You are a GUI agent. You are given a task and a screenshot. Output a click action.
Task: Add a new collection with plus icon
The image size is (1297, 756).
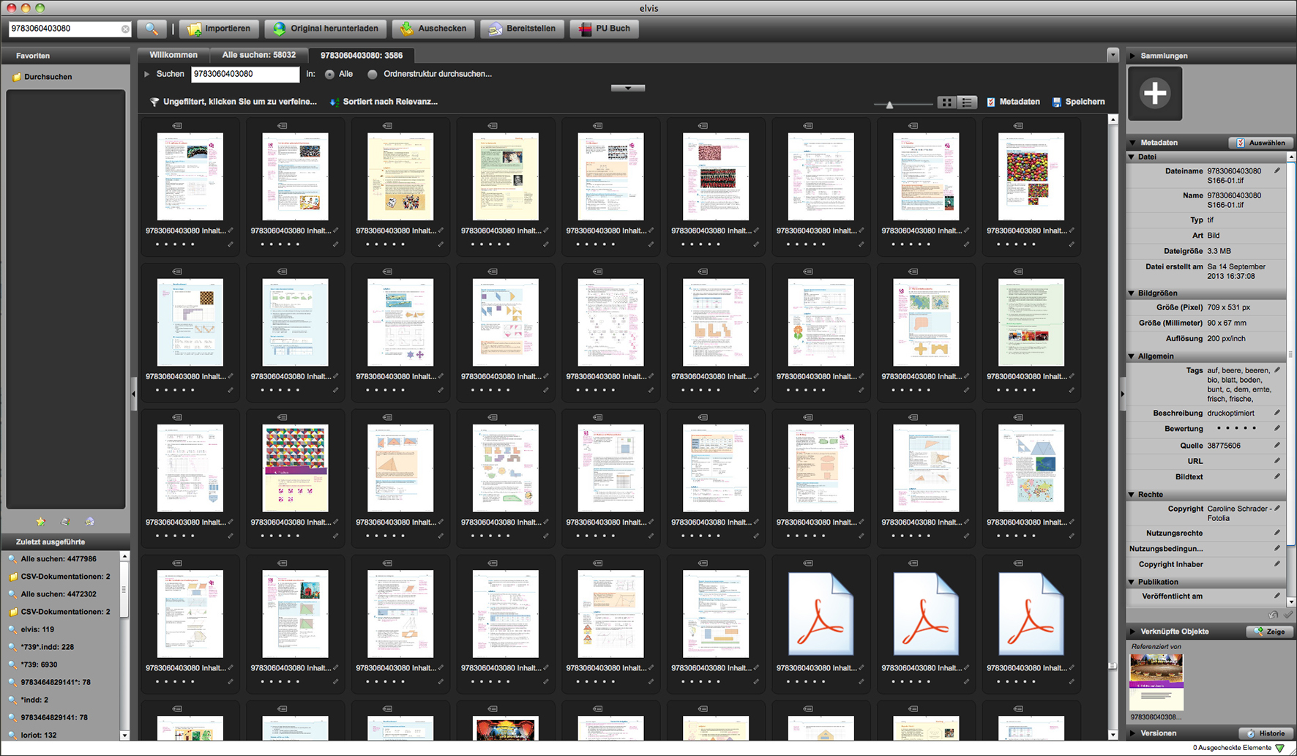tap(1154, 94)
